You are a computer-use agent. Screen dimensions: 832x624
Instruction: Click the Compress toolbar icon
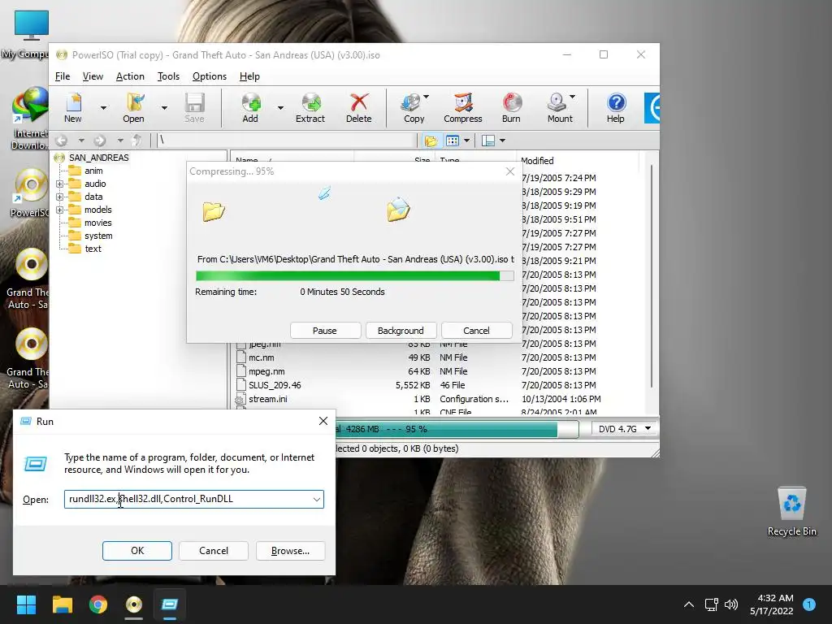[x=462, y=108]
